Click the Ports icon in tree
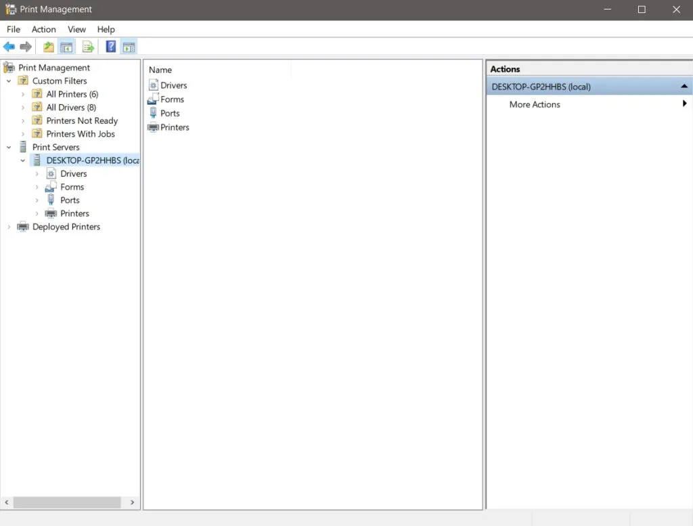Image resolution: width=693 pixels, height=526 pixels. pyautogui.click(x=51, y=200)
